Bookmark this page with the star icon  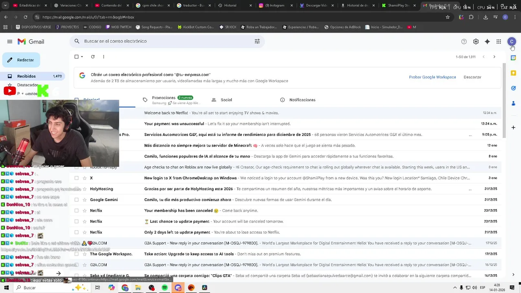tap(448, 17)
